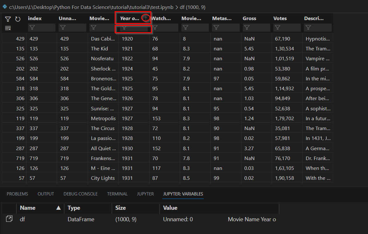Click the sort arrow on Year column
This screenshot has width=368, height=234.
145,18
